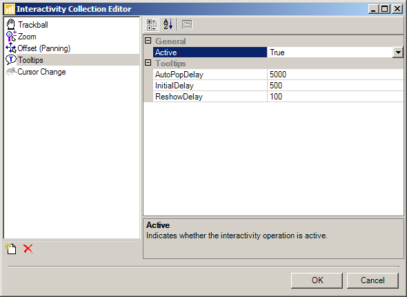The width and height of the screenshot is (407, 297).
Task: Sort properties alphabetically
Action: pyautogui.click(x=168, y=25)
